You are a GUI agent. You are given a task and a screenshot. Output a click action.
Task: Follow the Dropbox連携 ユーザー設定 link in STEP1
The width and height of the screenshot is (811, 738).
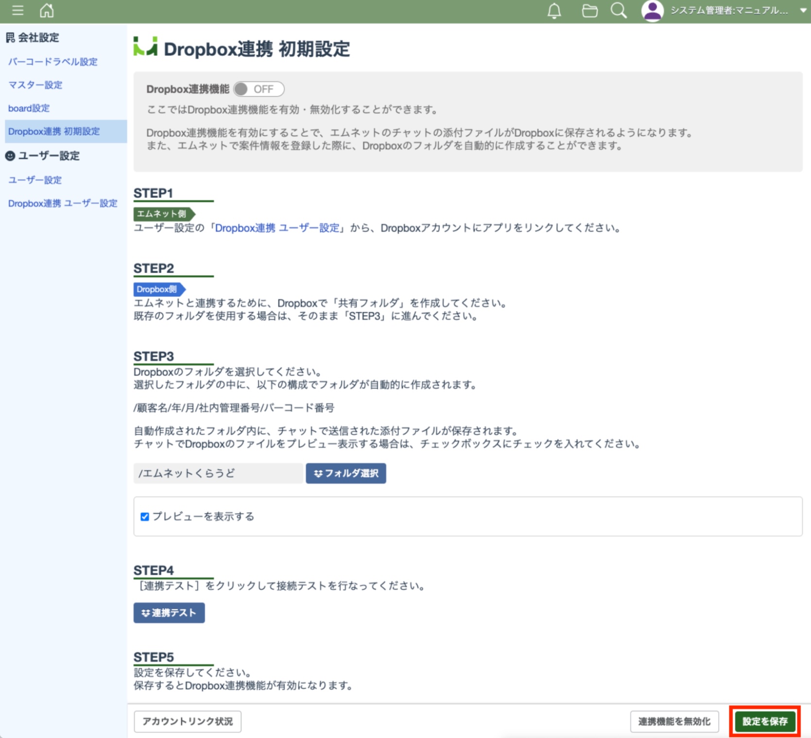click(277, 228)
